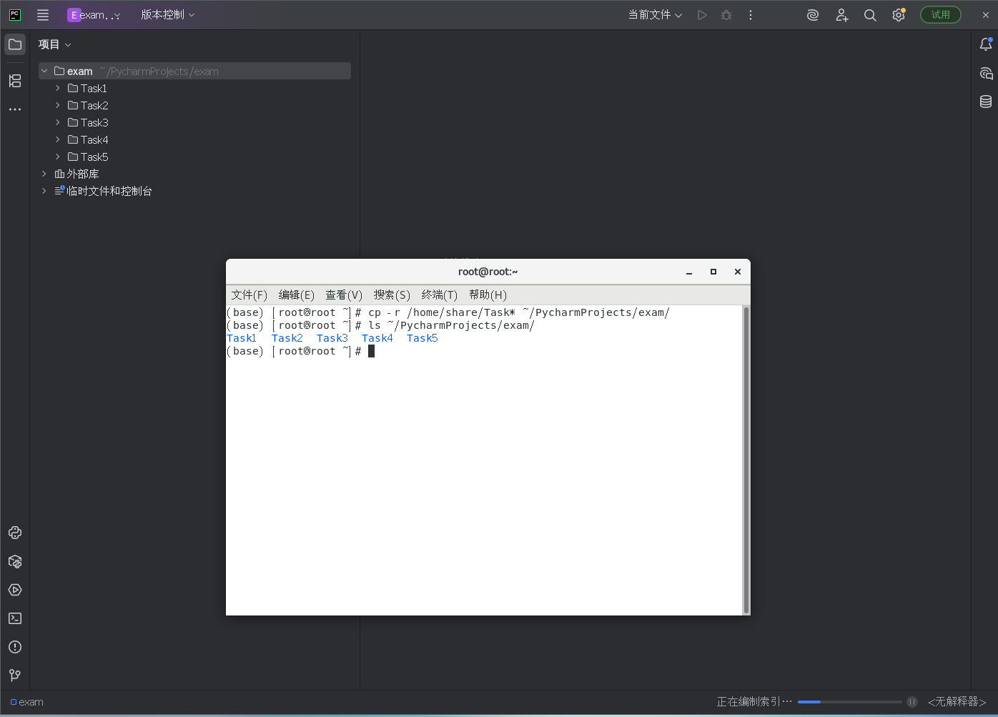Open Search Everywhere magnifier icon

click(870, 15)
